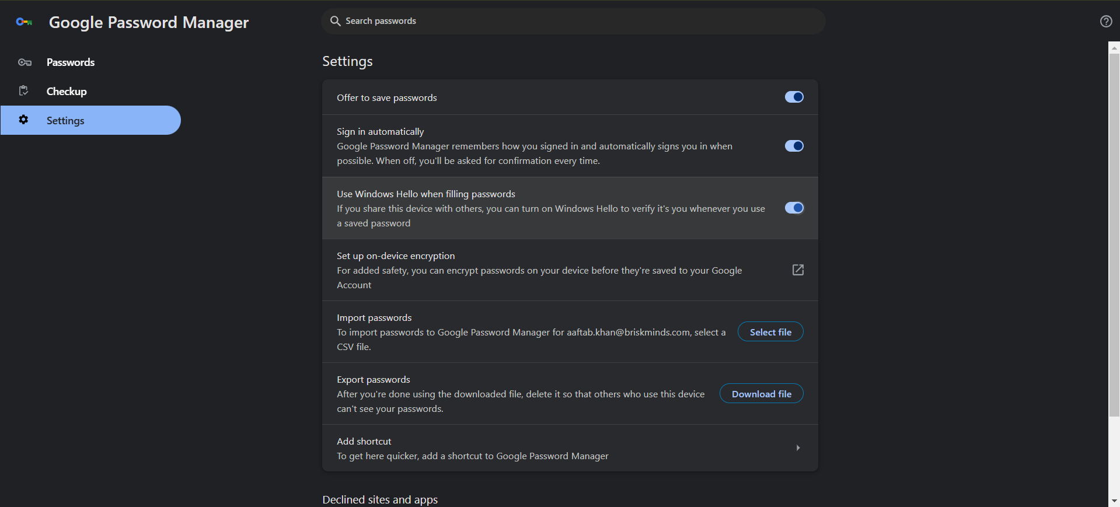The width and height of the screenshot is (1120, 507).
Task: Click the Export passwords label
Action: (374, 379)
